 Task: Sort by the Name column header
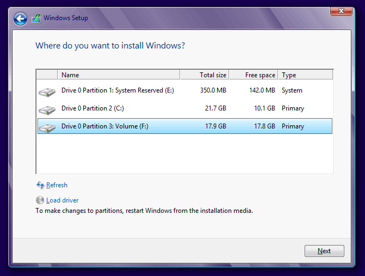pyautogui.click(x=119, y=75)
